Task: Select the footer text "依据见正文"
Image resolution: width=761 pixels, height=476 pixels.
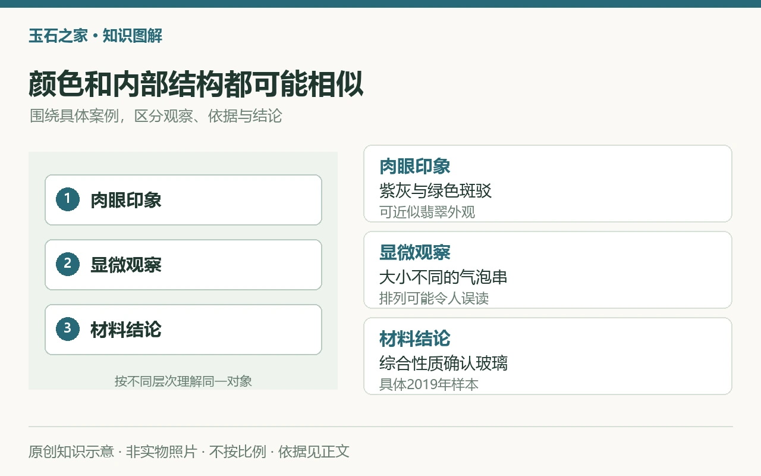Action: (x=314, y=452)
